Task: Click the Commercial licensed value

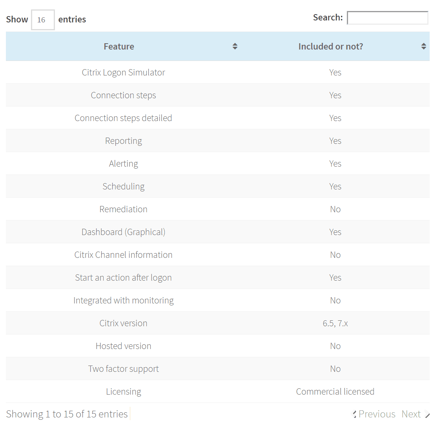Action: tap(335, 391)
